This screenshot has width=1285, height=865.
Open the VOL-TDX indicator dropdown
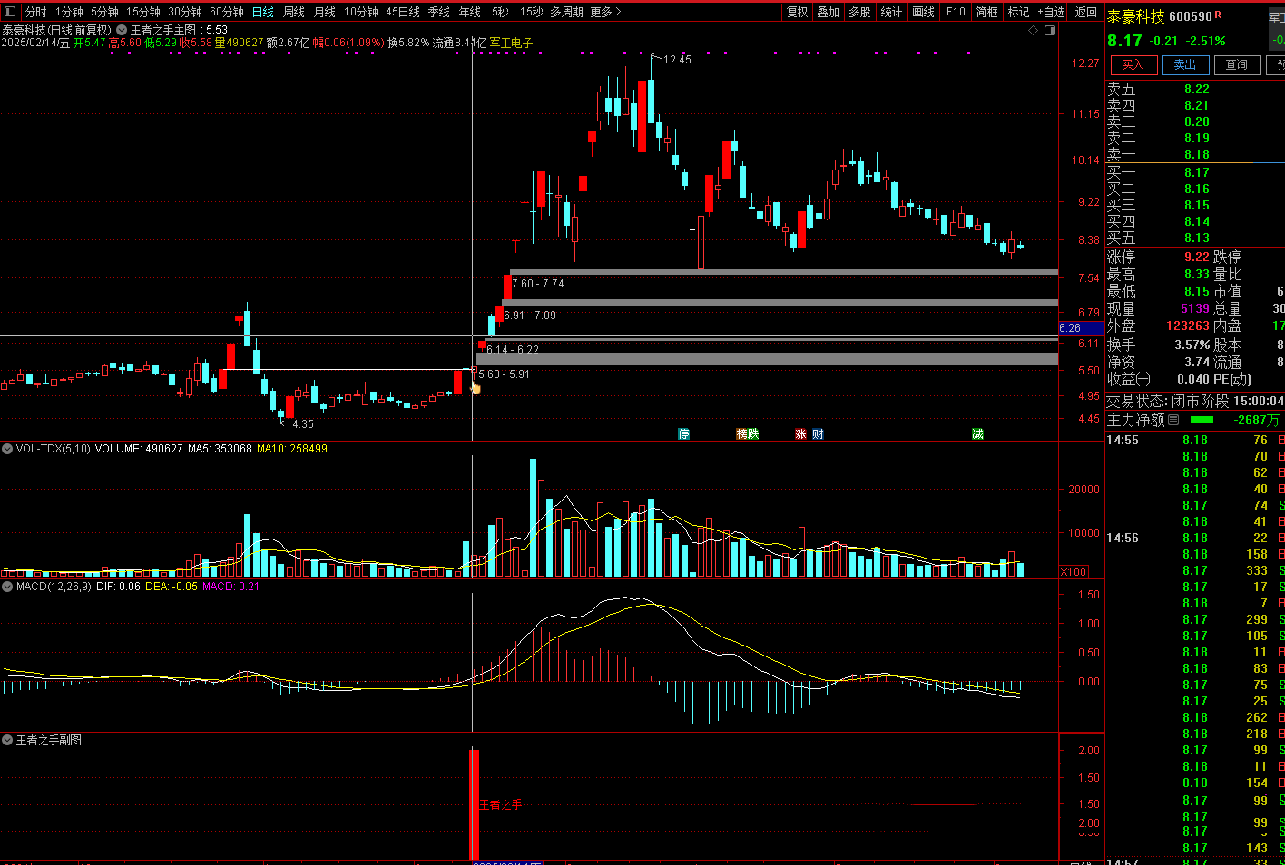[8, 449]
